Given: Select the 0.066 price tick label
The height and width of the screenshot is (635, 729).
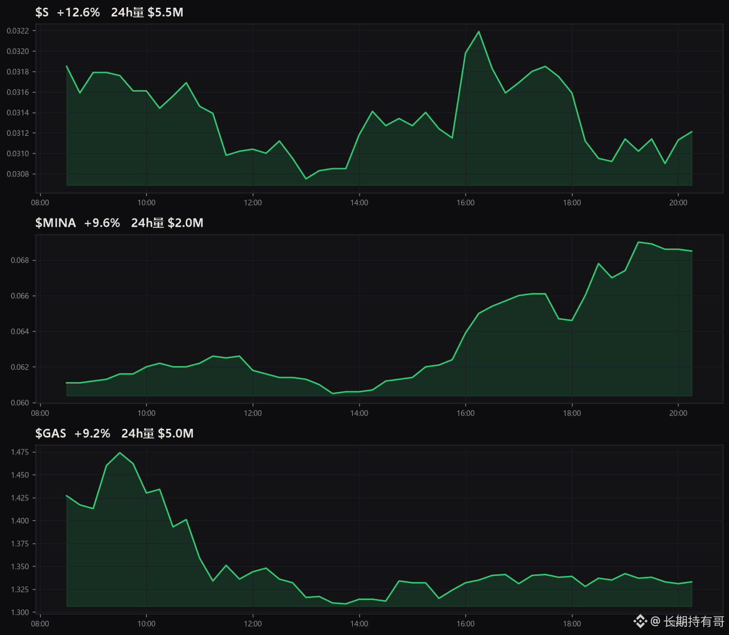Looking at the screenshot, I should [20, 296].
